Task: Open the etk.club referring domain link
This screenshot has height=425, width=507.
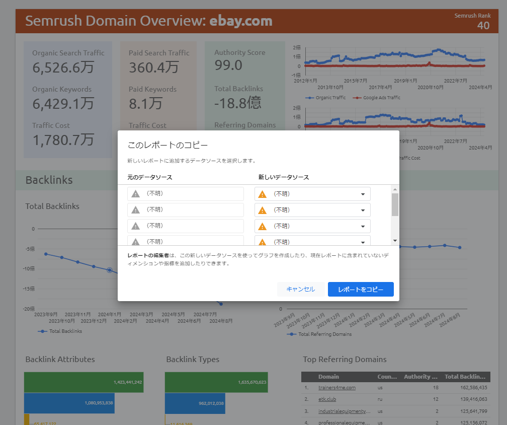Action: 327,399
